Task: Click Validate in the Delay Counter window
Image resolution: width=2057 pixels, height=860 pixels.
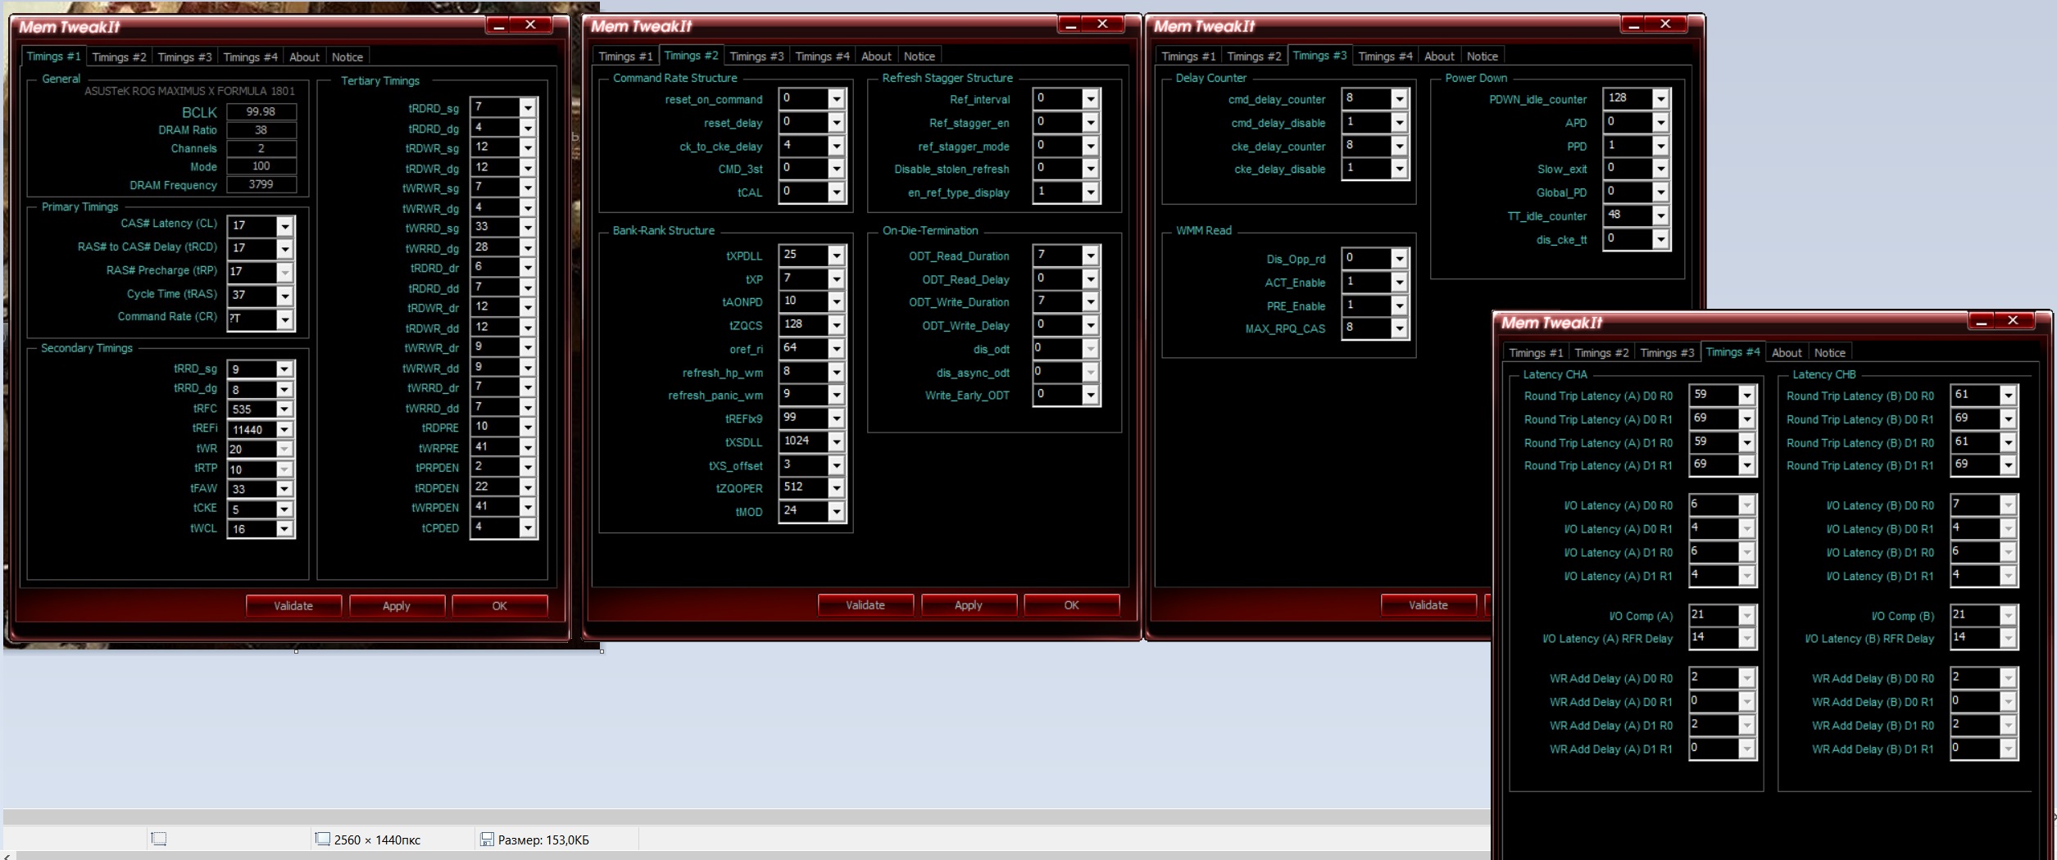Action: (x=1428, y=604)
